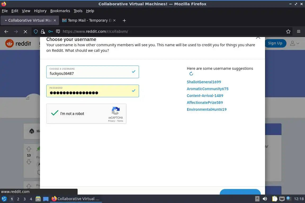305x203 pixels.
Task: Switch to workspace 1
Action: [x=12, y=199]
